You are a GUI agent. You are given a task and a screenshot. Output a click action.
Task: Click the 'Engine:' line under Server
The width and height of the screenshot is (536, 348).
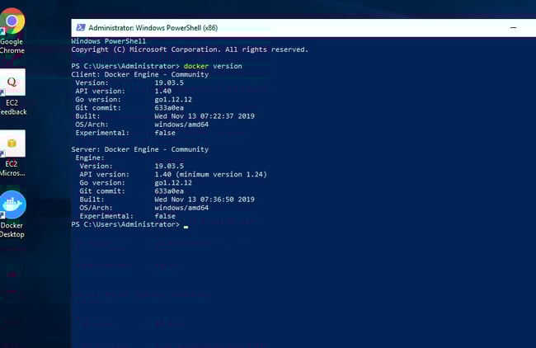[x=89, y=158]
